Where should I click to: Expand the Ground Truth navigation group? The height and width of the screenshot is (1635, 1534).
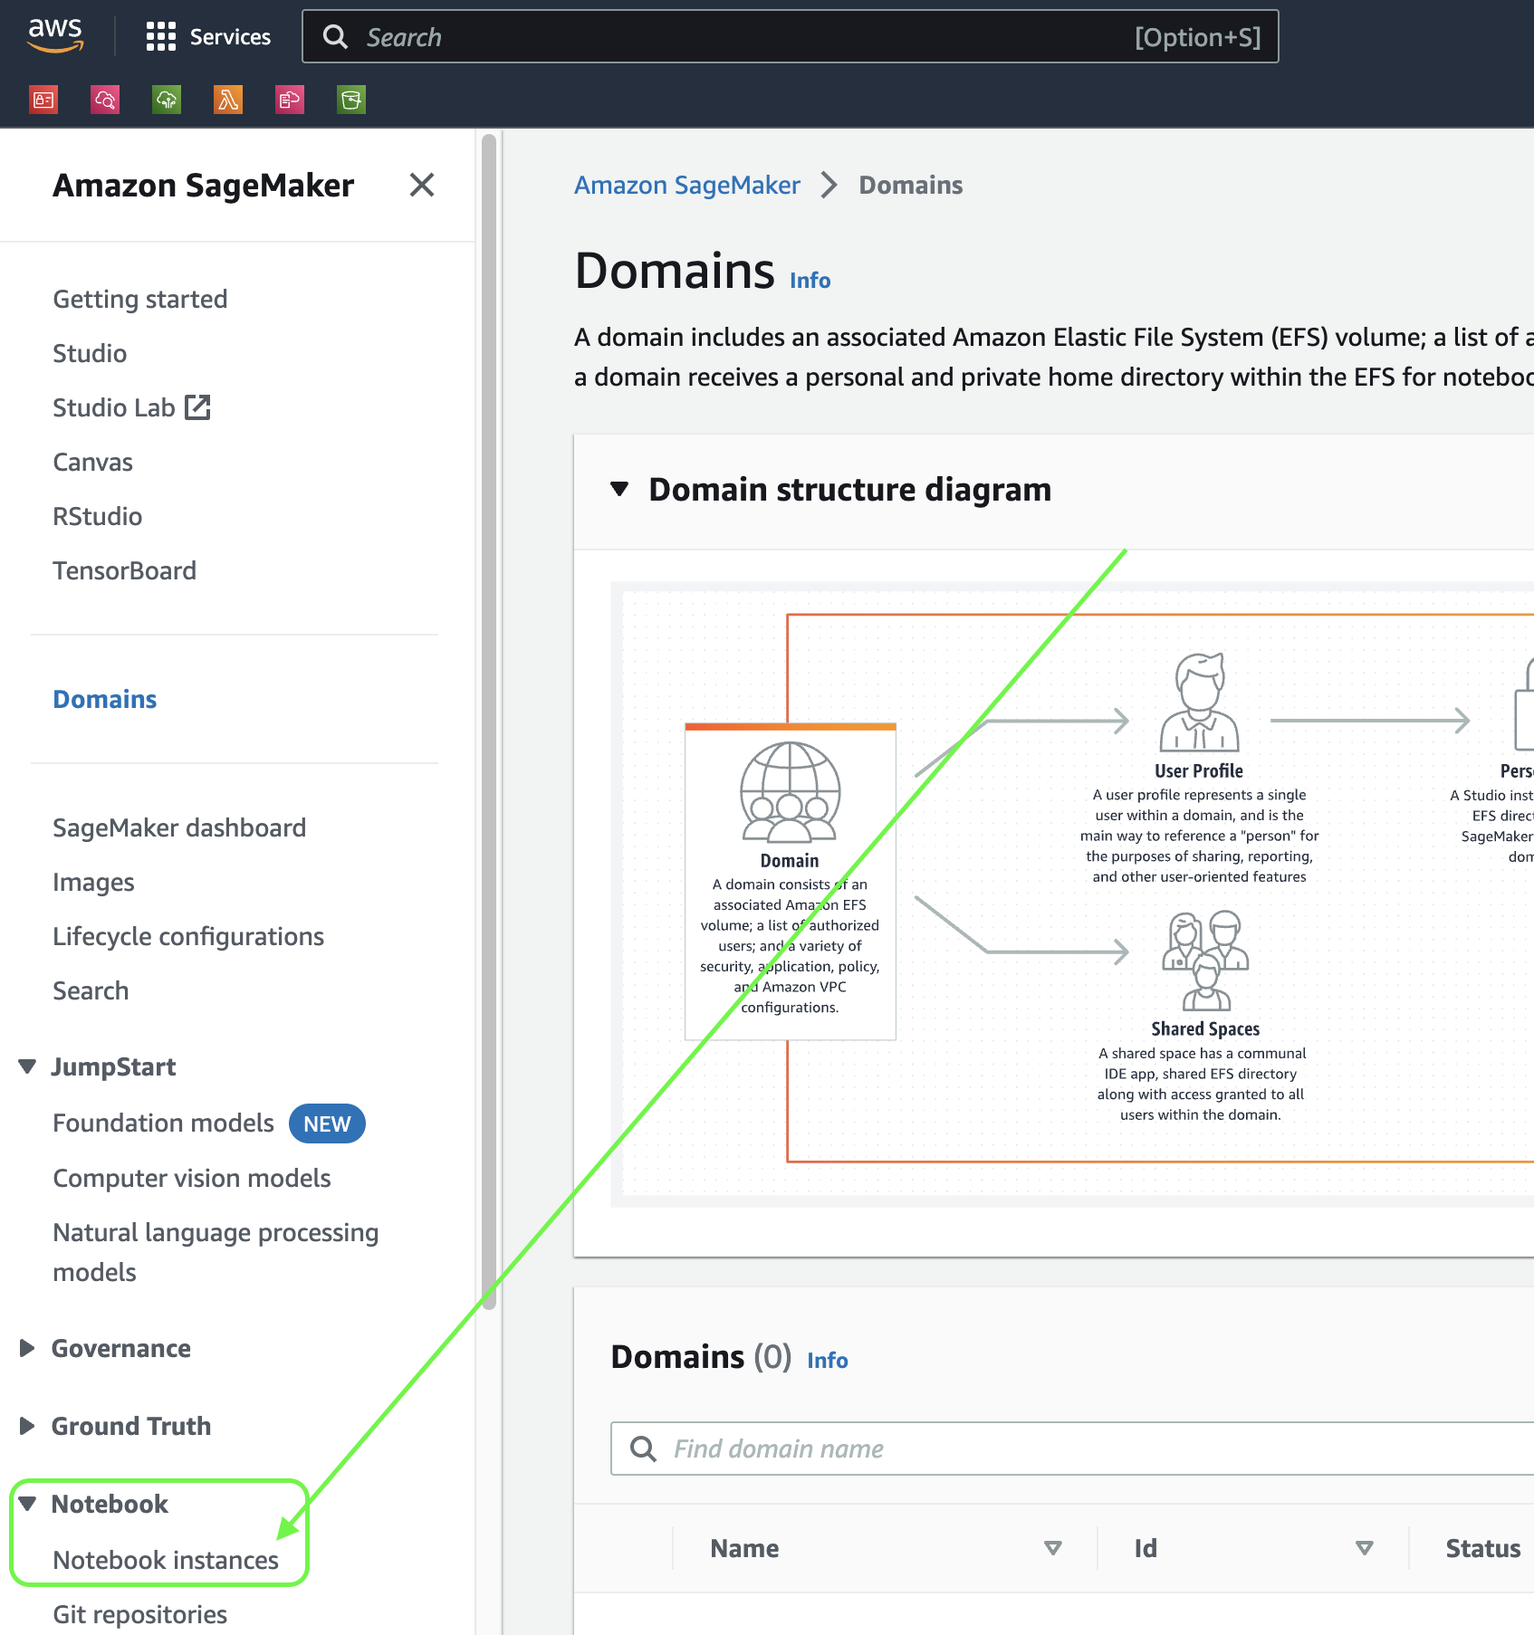pos(28,1426)
